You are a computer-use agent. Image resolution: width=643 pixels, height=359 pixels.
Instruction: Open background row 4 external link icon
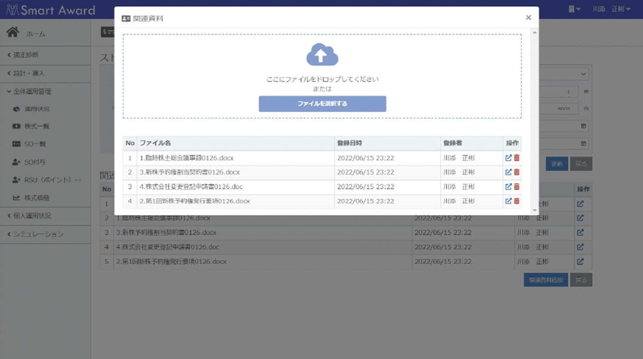click(580, 247)
